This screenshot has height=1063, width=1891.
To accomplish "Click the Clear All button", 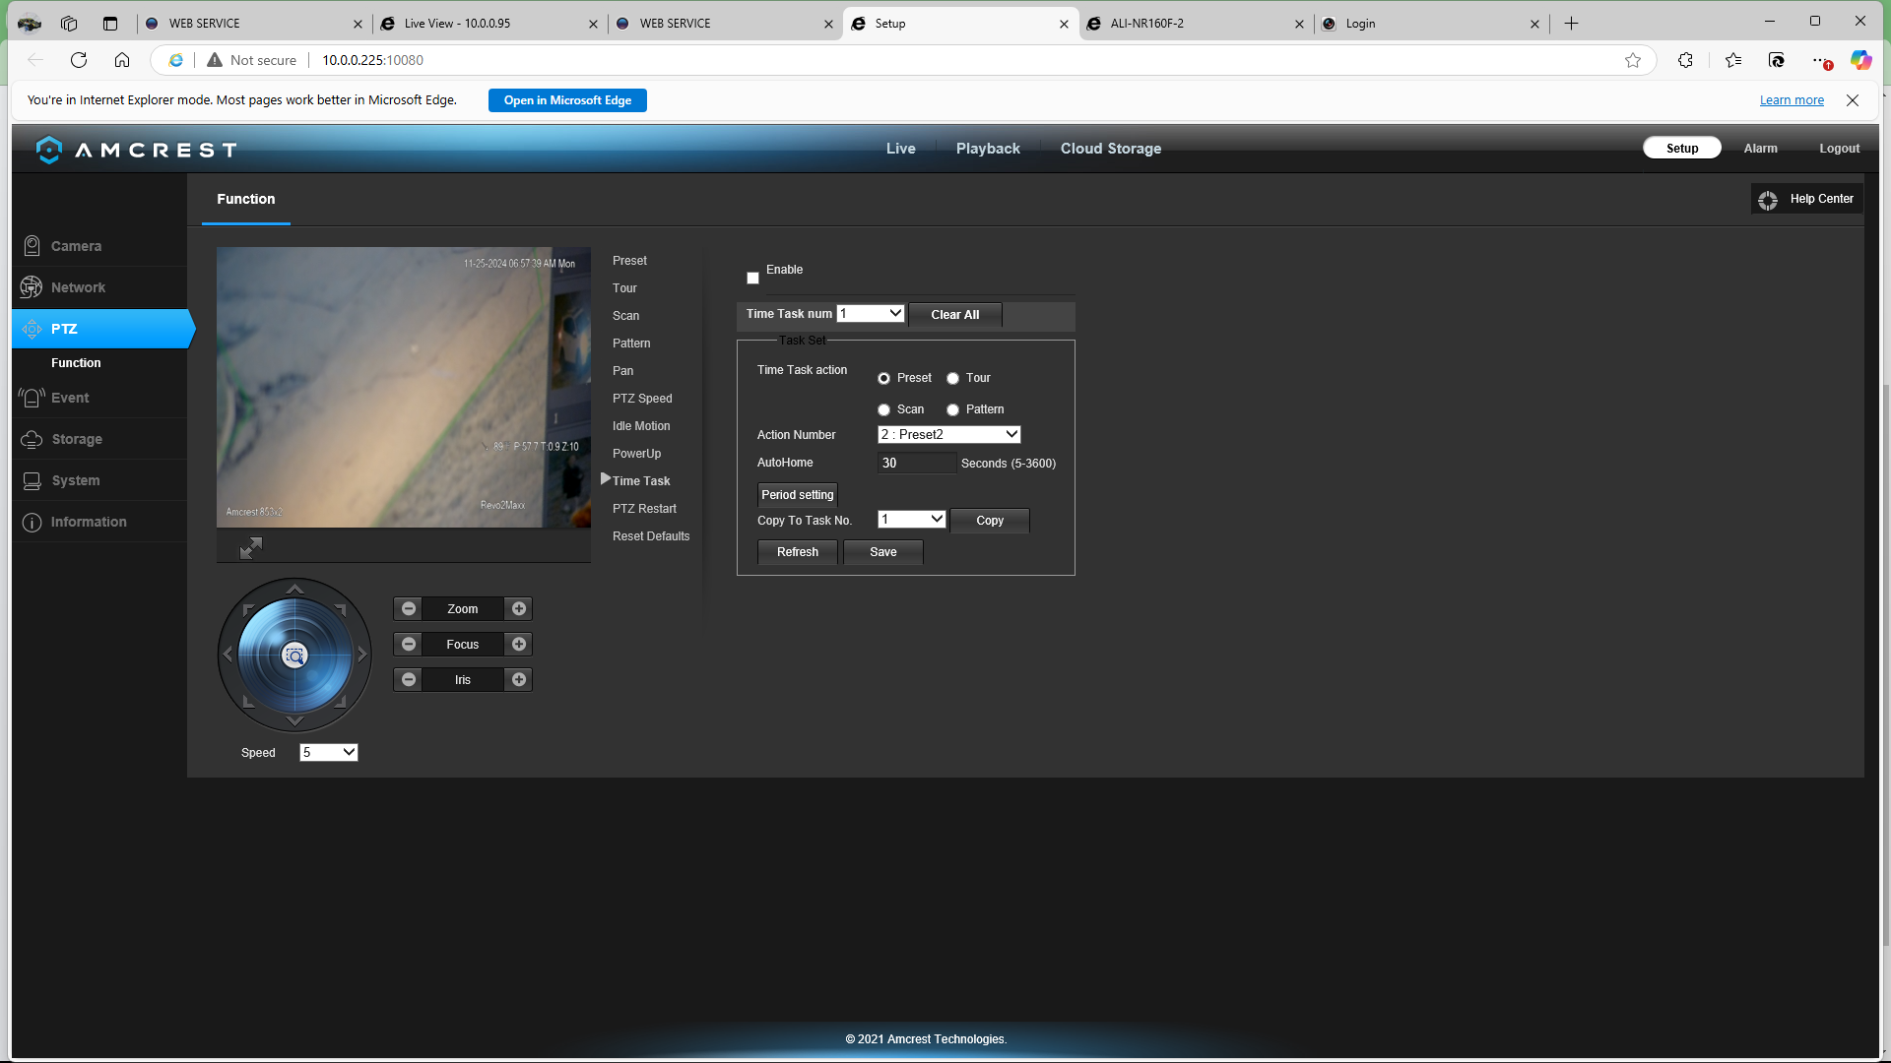I will click(955, 315).
